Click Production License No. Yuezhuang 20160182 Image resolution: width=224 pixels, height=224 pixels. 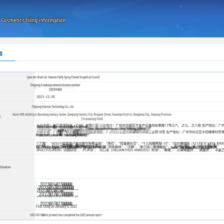61,135
